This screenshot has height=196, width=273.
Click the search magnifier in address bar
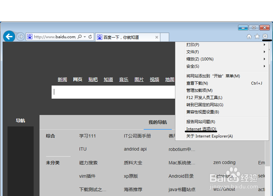click(80, 37)
